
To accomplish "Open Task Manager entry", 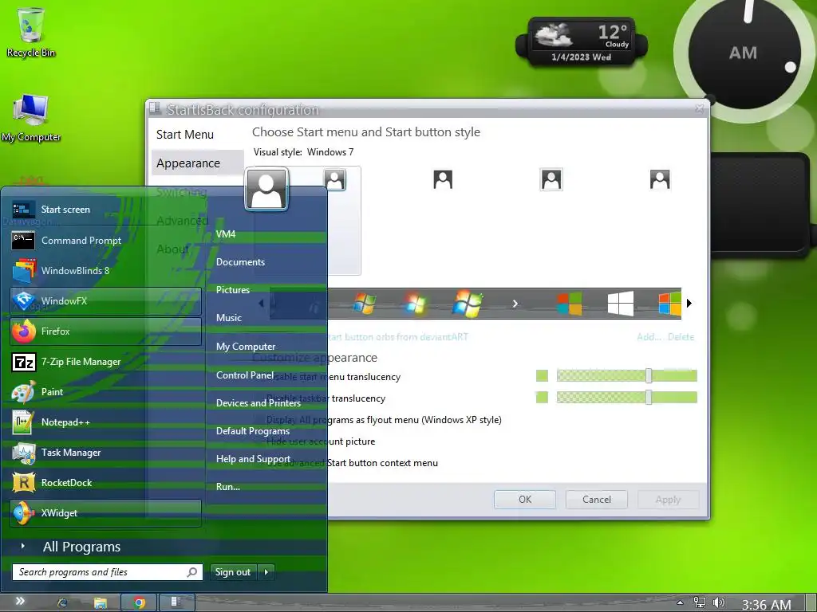I will click(x=105, y=453).
